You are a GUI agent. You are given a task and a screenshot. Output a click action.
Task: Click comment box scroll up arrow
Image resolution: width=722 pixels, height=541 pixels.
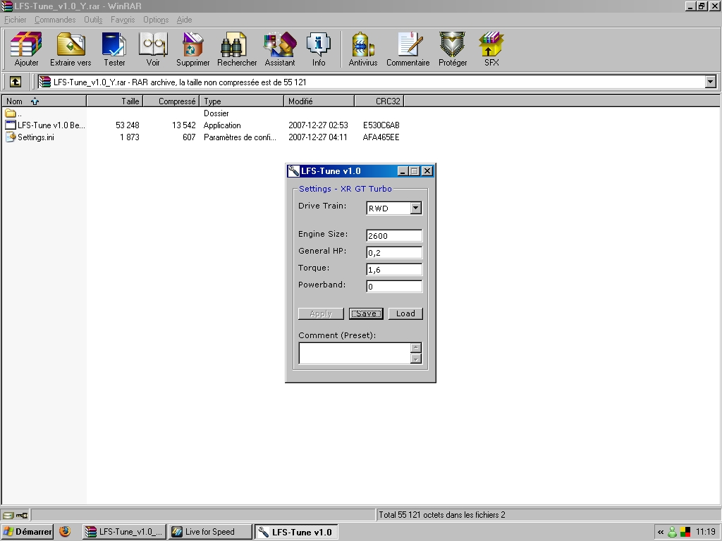coord(416,348)
